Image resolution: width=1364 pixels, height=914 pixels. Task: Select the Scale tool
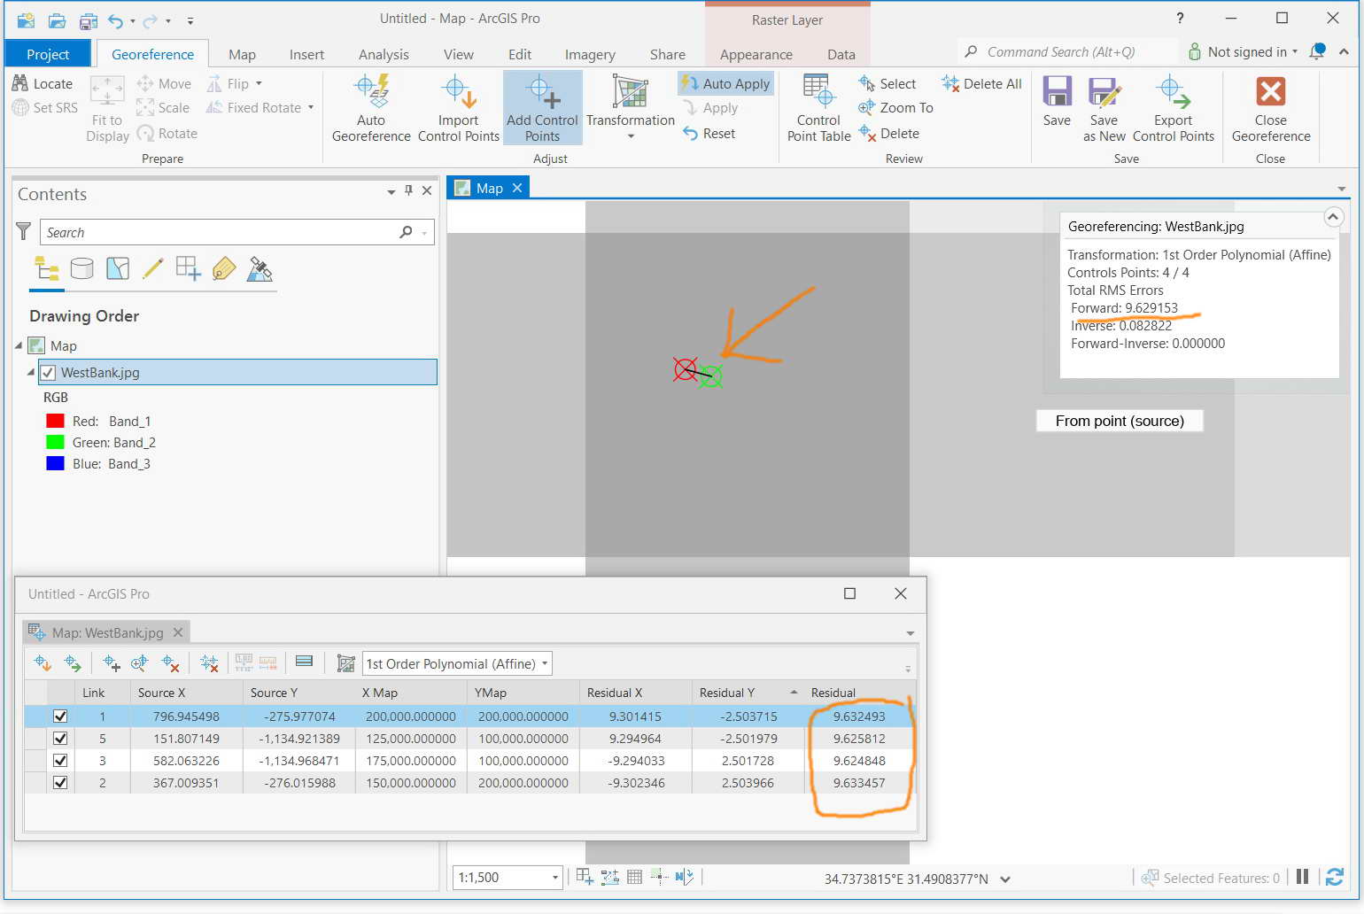point(164,107)
